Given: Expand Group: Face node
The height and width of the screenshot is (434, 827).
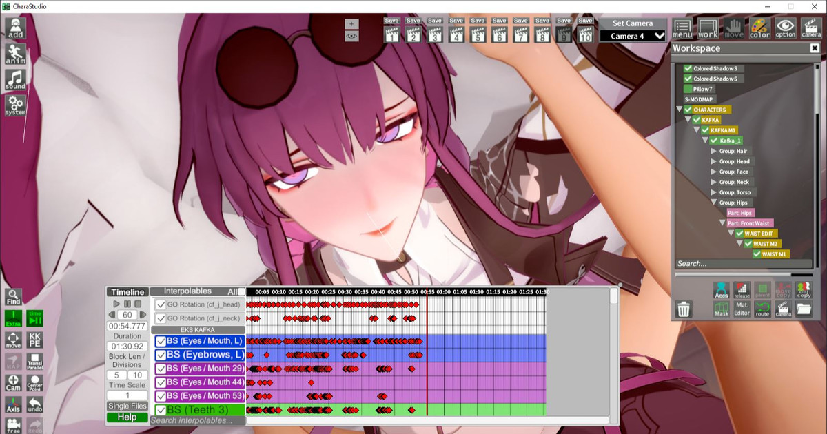Looking at the screenshot, I should [713, 172].
